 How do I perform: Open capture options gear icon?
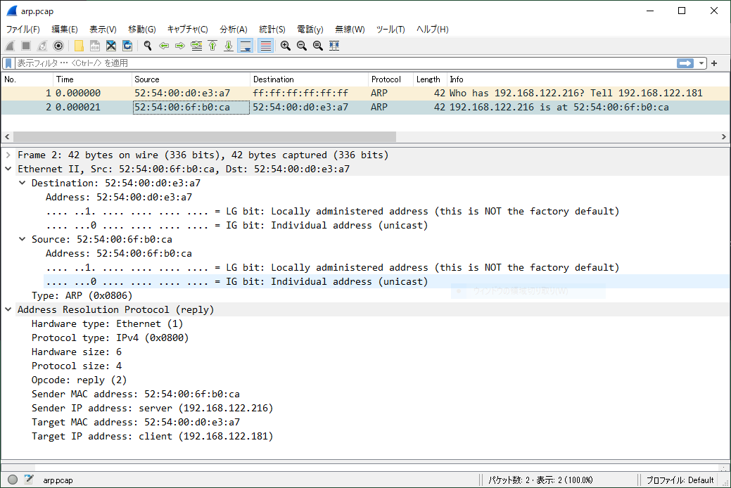click(58, 46)
